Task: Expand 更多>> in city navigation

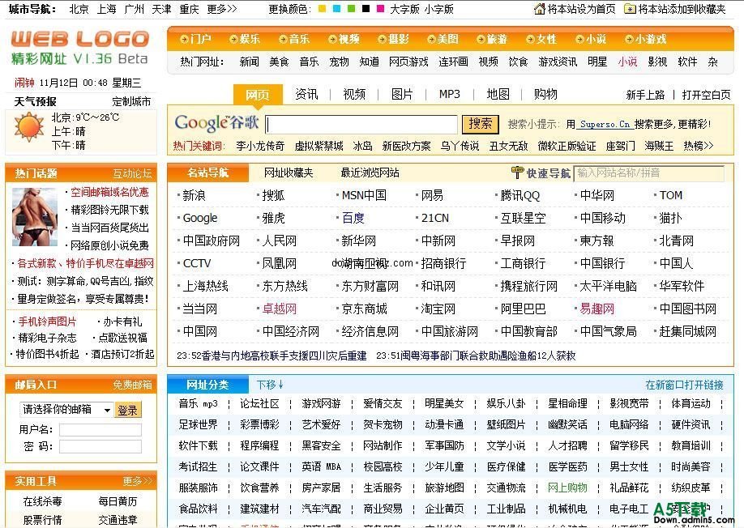Action: [x=221, y=9]
